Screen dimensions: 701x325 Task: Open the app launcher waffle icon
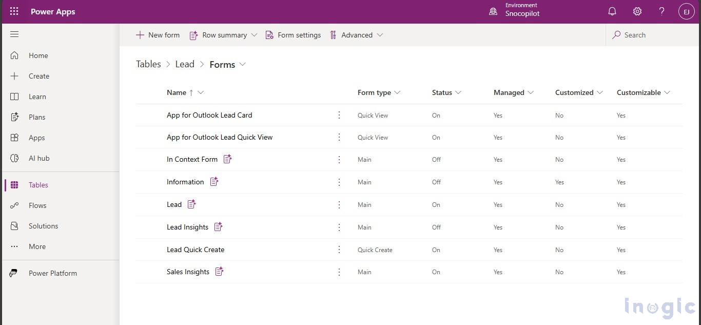pyautogui.click(x=14, y=11)
